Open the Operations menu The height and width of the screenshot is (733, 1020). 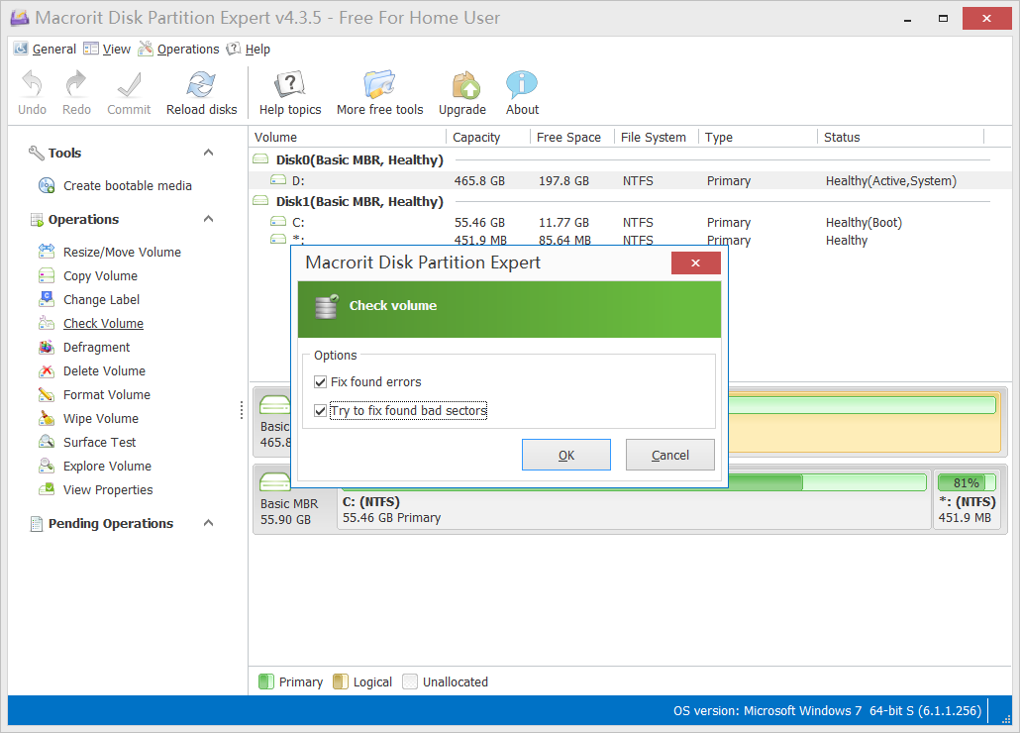tap(179, 49)
